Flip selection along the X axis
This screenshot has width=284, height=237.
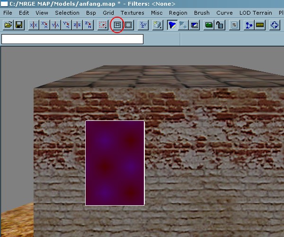coord(34,25)
